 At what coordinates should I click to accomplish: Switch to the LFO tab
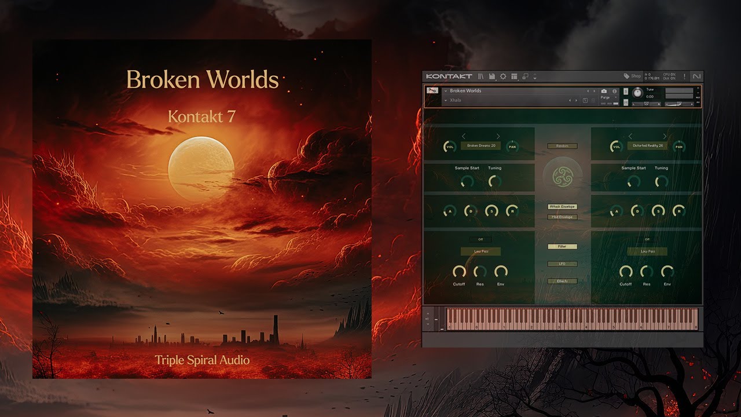(562, 264)
